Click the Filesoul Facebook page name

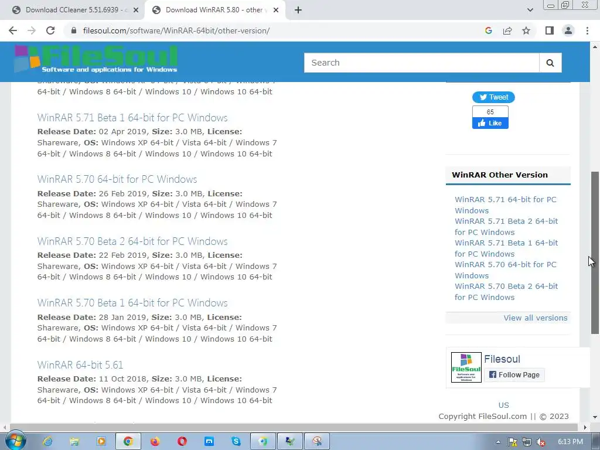coord(502,359)
